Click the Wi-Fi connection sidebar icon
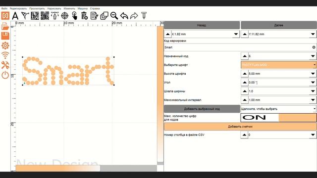Viewport: 317px width, 178px height. (5, 55)
